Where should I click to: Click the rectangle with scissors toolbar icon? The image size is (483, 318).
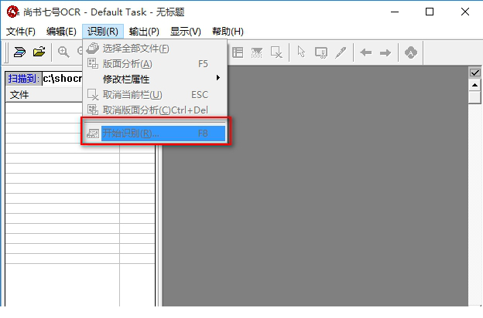[x=321, y=52]
